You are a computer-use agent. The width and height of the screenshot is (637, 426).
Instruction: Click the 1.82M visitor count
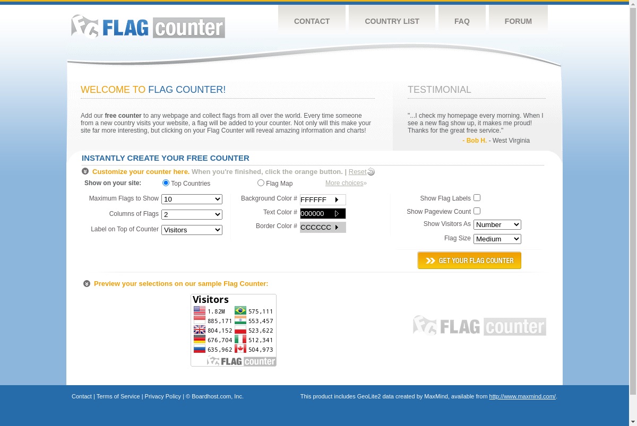[216, 311]
